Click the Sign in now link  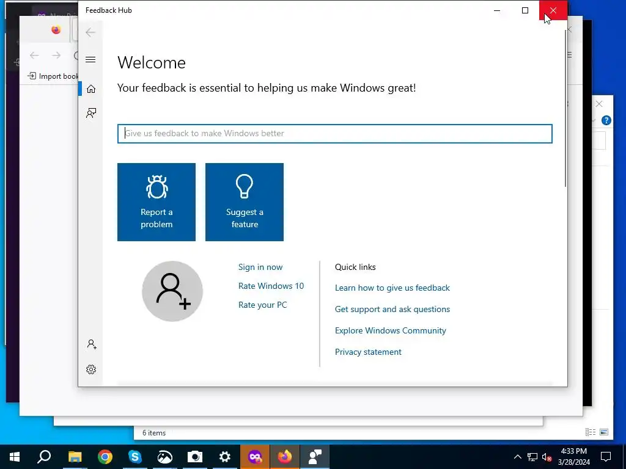click(260, 267)
